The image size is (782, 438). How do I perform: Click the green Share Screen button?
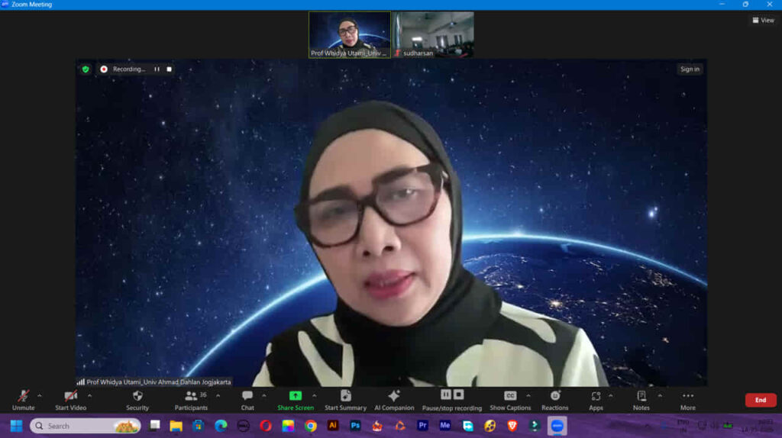296,400
